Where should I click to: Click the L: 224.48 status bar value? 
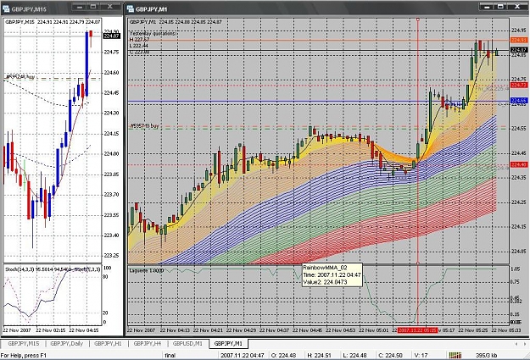(354, 355)
